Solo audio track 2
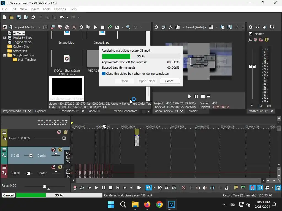The height and width of the screenshot is (211, 282). [60, 150]
